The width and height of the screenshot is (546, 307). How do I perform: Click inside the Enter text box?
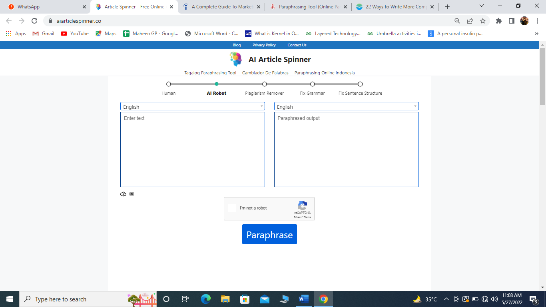point(193,150)
